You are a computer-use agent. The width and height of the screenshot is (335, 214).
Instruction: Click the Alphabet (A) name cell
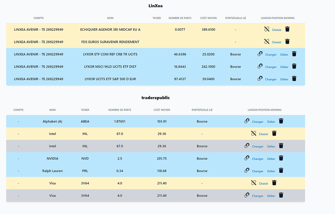(x=52, y=122)
